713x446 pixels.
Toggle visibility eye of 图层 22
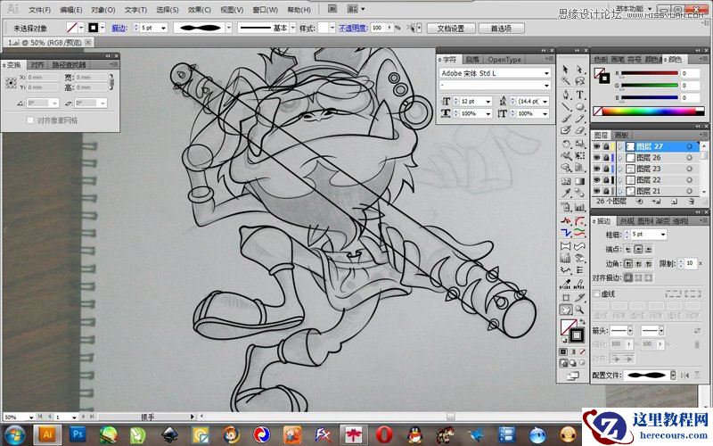tap(597, 180)
